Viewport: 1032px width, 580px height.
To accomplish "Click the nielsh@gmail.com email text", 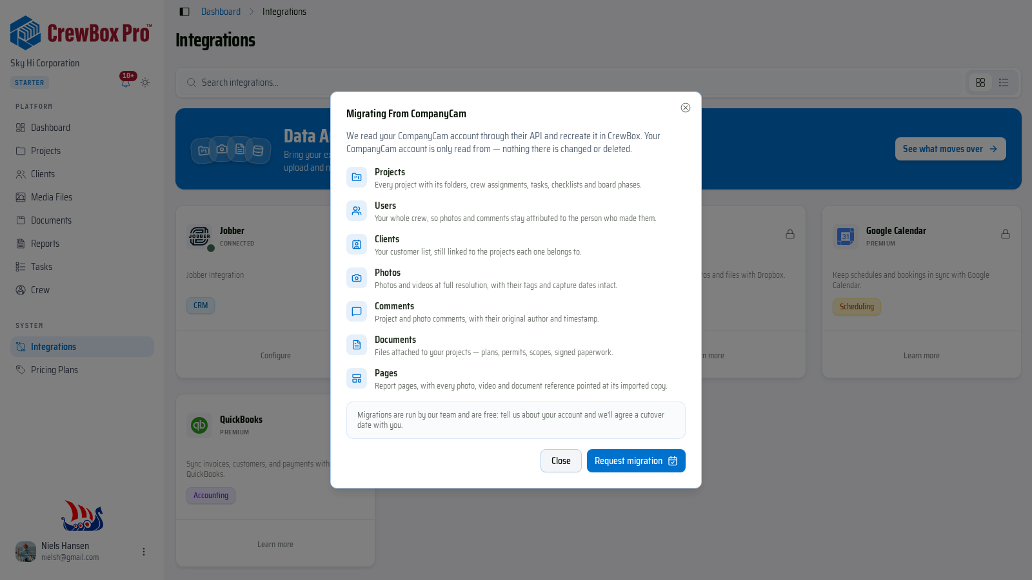I will (x=70, y=557).
